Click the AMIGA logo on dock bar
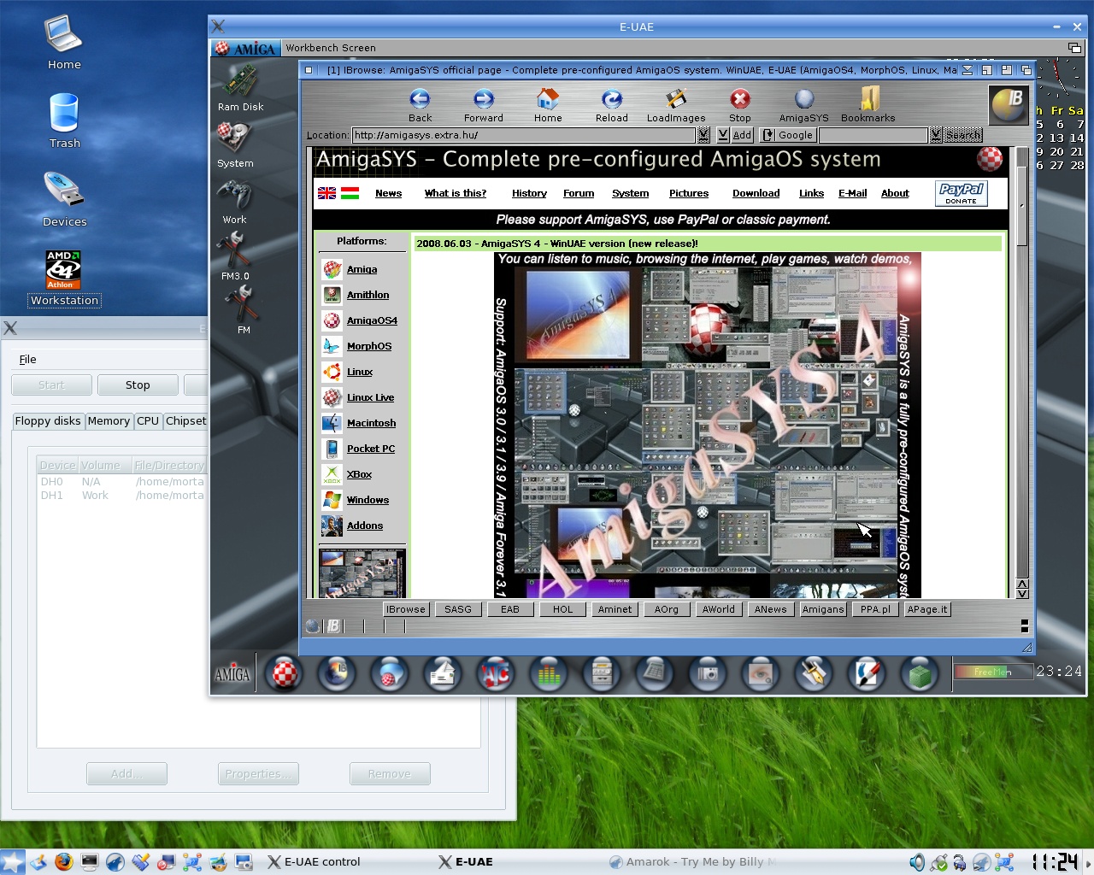1094x875 pixels. tap(232, 674)
